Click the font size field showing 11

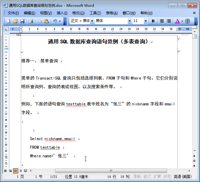click(138, 21)
